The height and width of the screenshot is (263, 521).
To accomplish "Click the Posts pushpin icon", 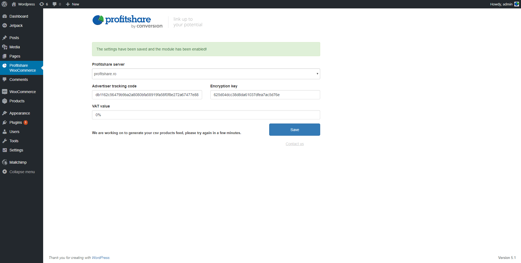I will click(x=5, y=38).
